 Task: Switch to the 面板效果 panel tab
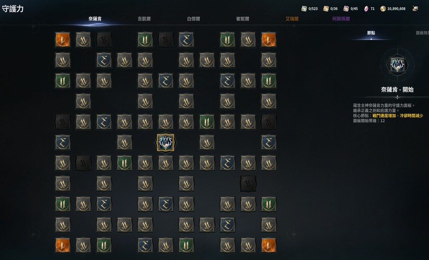click(x=422, y=33)
